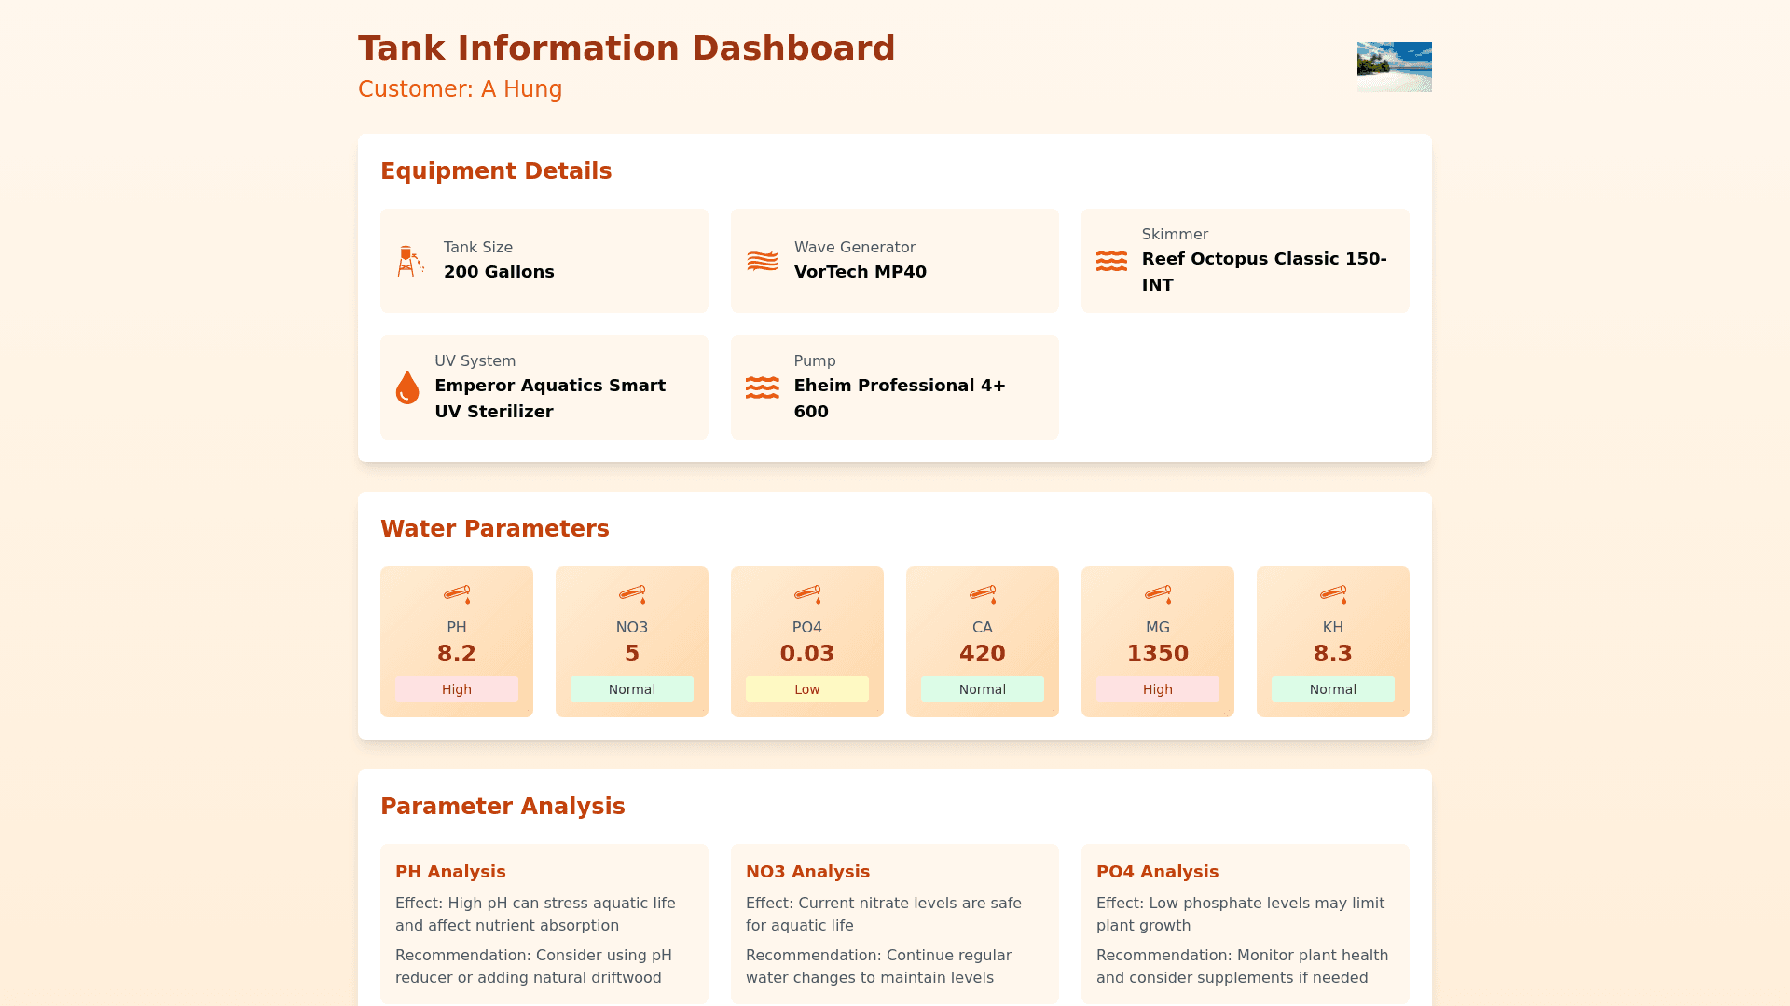Click the test tube icon above PH
Image resolution: width=1790 pixels, height=1006 pixels.
(457, 594)
